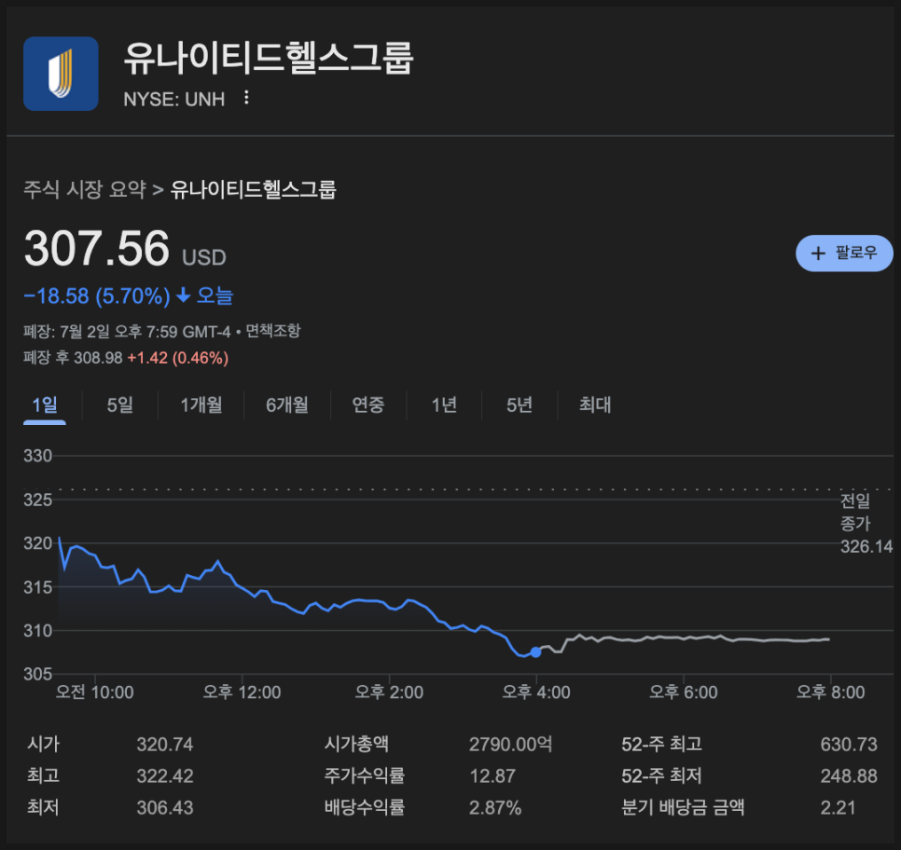This screenshot has height=850, width=901.
Task: Click the 오후 12:00 time axis label
Action: (x=242, y=692)
